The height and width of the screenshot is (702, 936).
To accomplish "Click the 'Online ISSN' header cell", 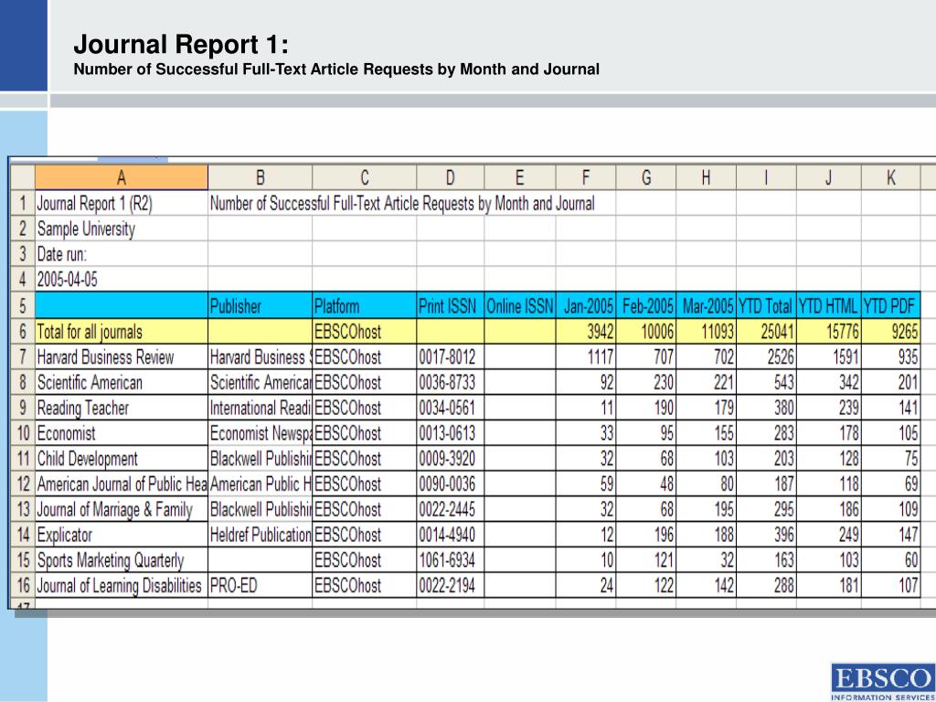I will (x=520, y=305).
